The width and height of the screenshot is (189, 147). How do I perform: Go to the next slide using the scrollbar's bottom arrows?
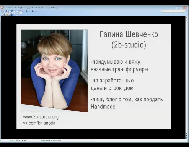187,138
